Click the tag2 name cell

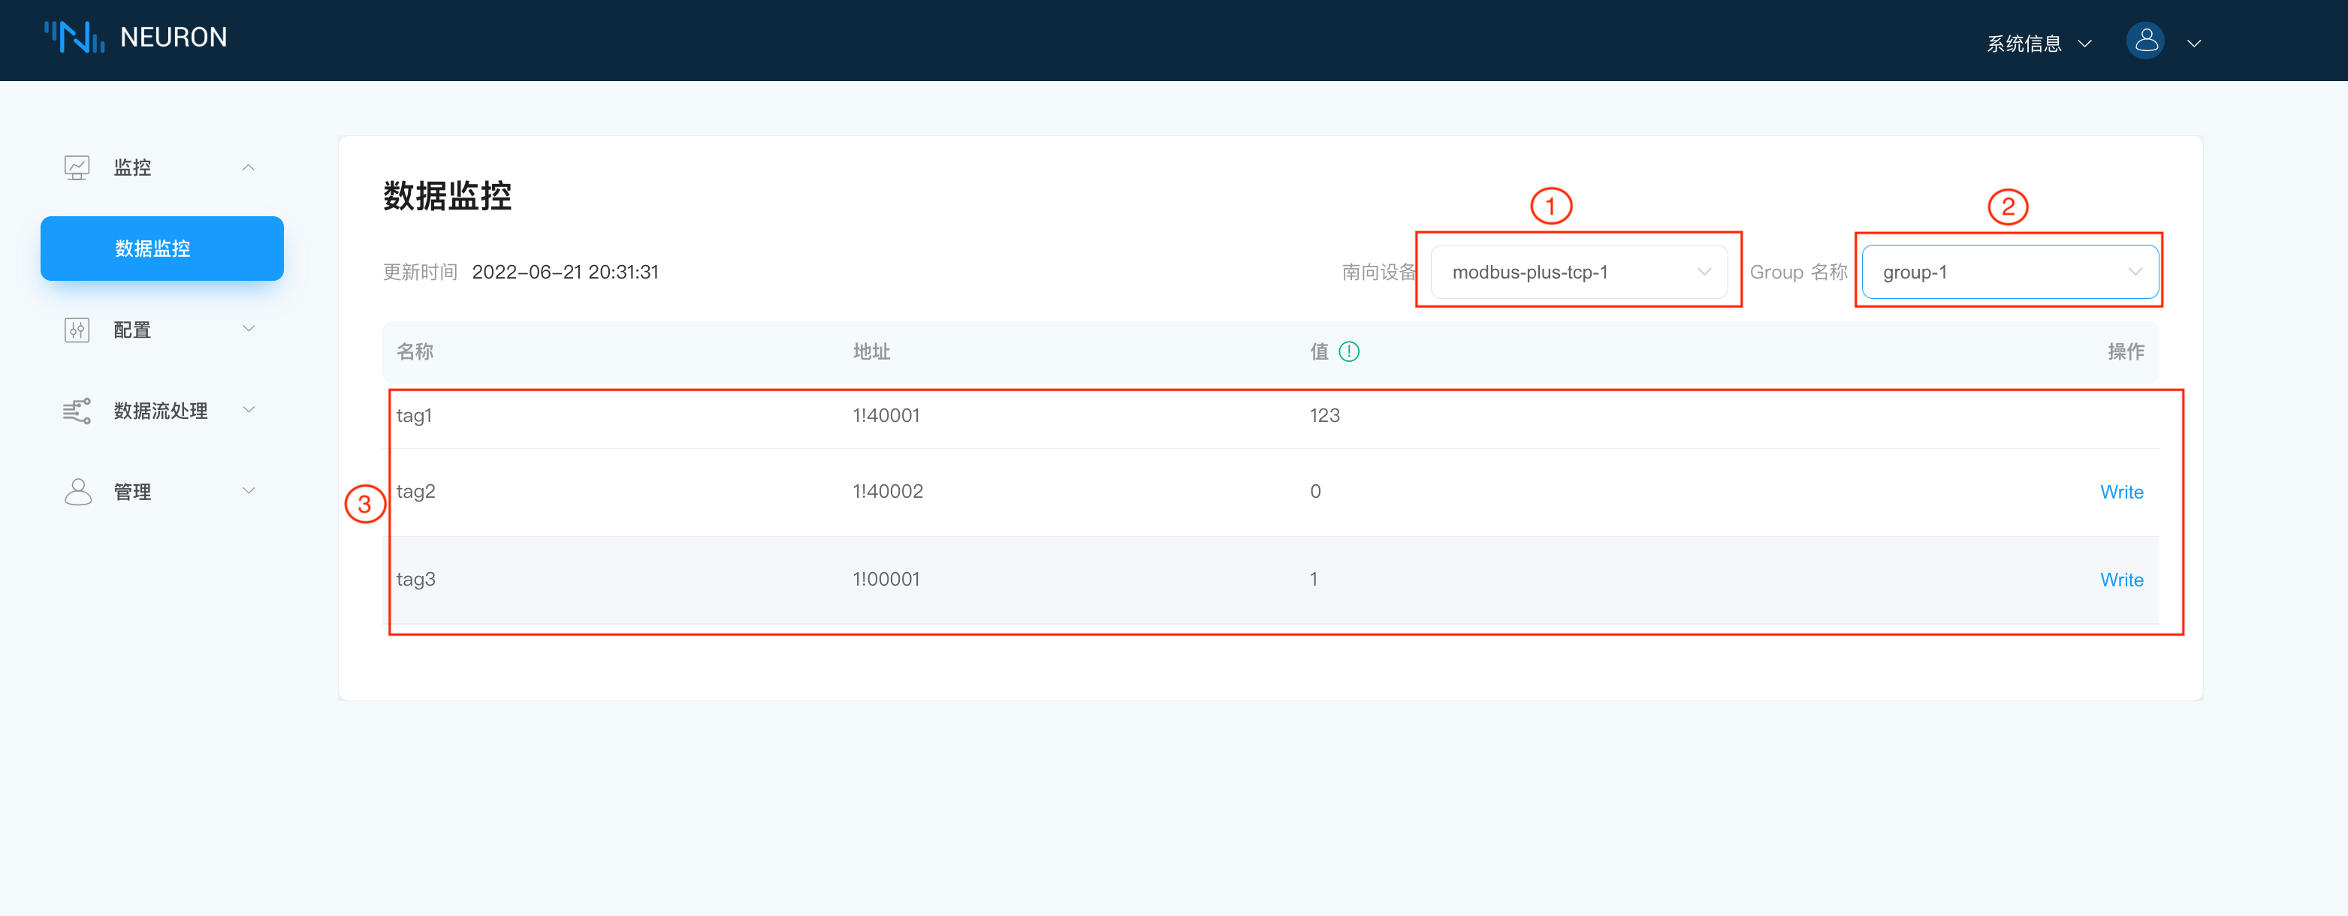click(x=415, y=491)
